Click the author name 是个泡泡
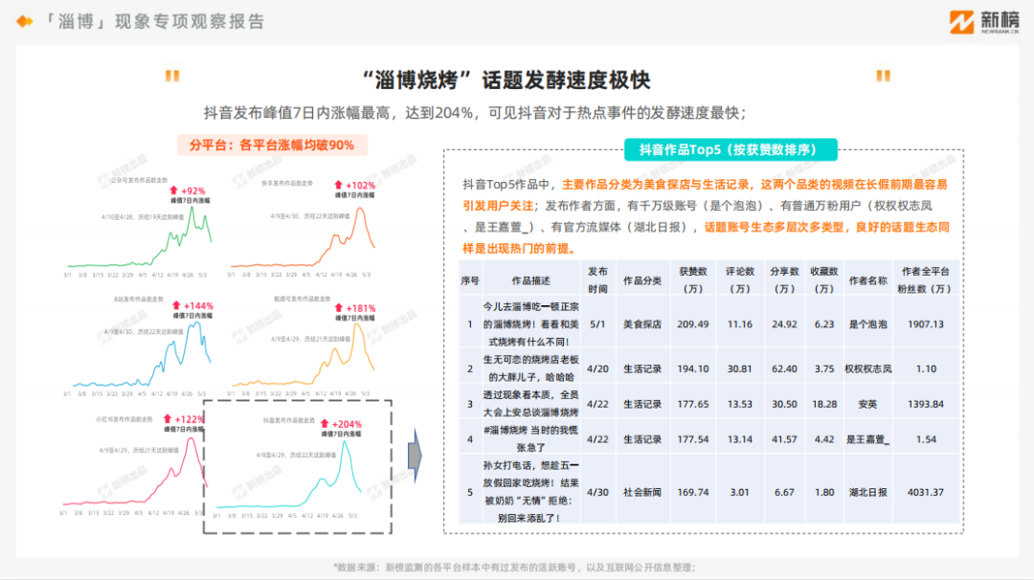The image size is (1034, 580). (x=867, y=324)
